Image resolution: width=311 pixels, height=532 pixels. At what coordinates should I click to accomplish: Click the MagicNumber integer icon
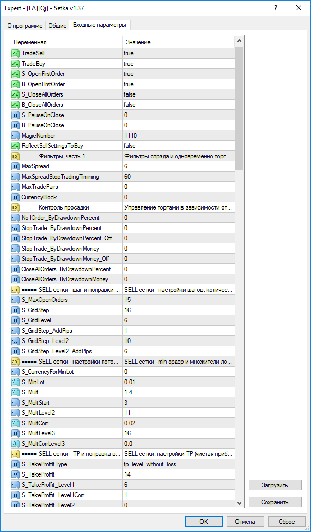coord(15,136)
